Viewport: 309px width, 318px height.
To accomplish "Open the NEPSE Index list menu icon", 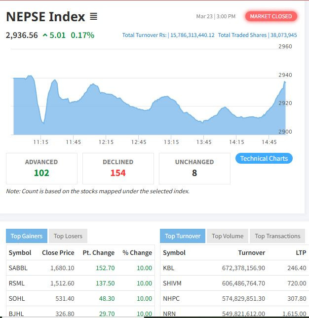I will click(x=93, y=17).
